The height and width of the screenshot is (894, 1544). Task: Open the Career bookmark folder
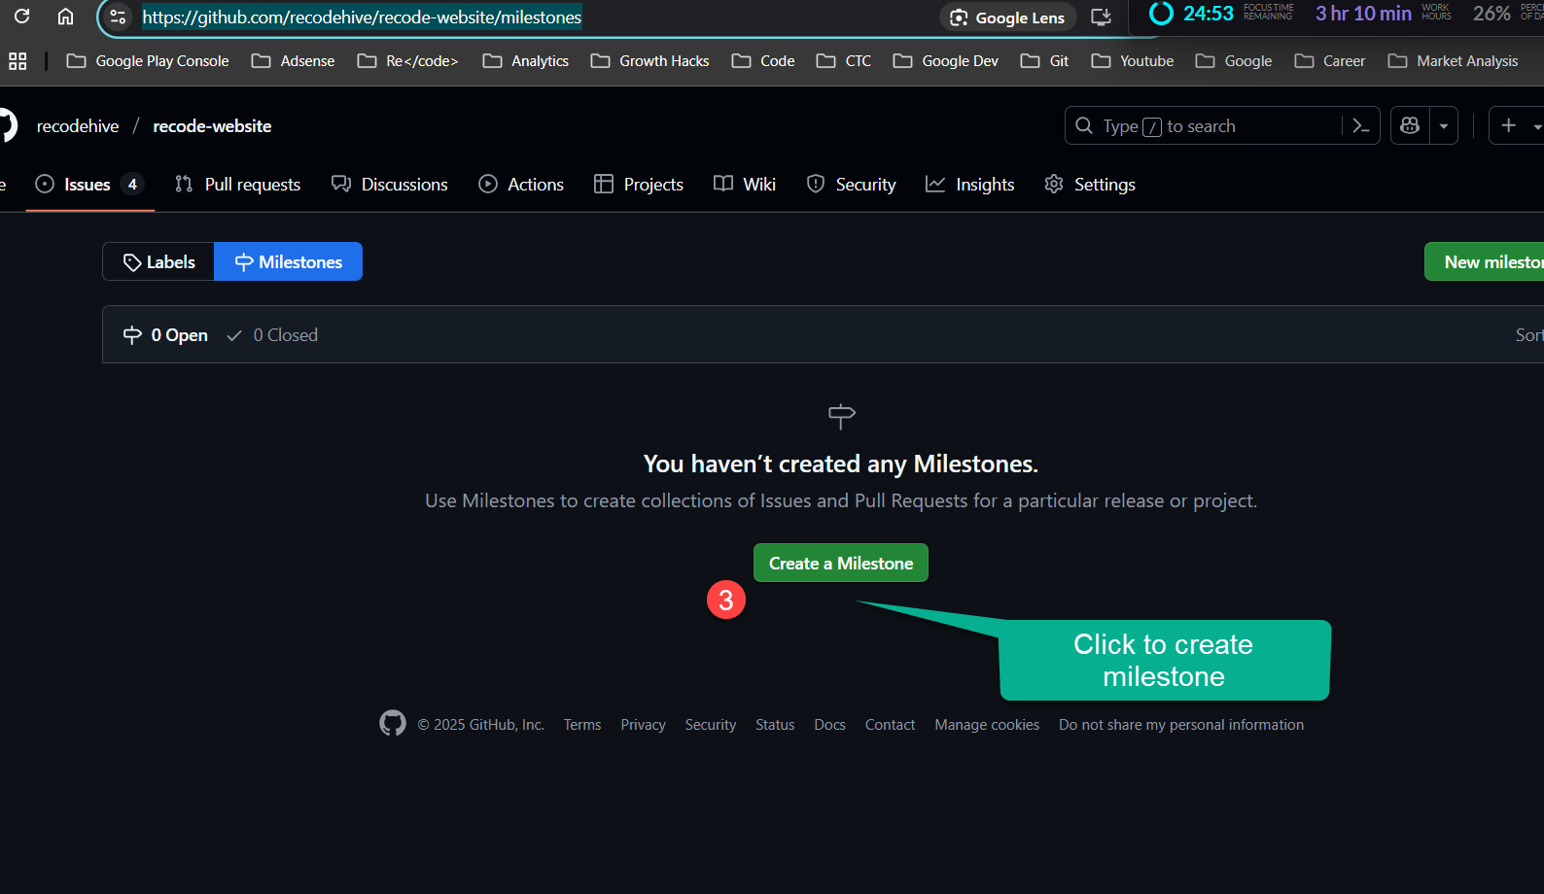pos(1330,61)
